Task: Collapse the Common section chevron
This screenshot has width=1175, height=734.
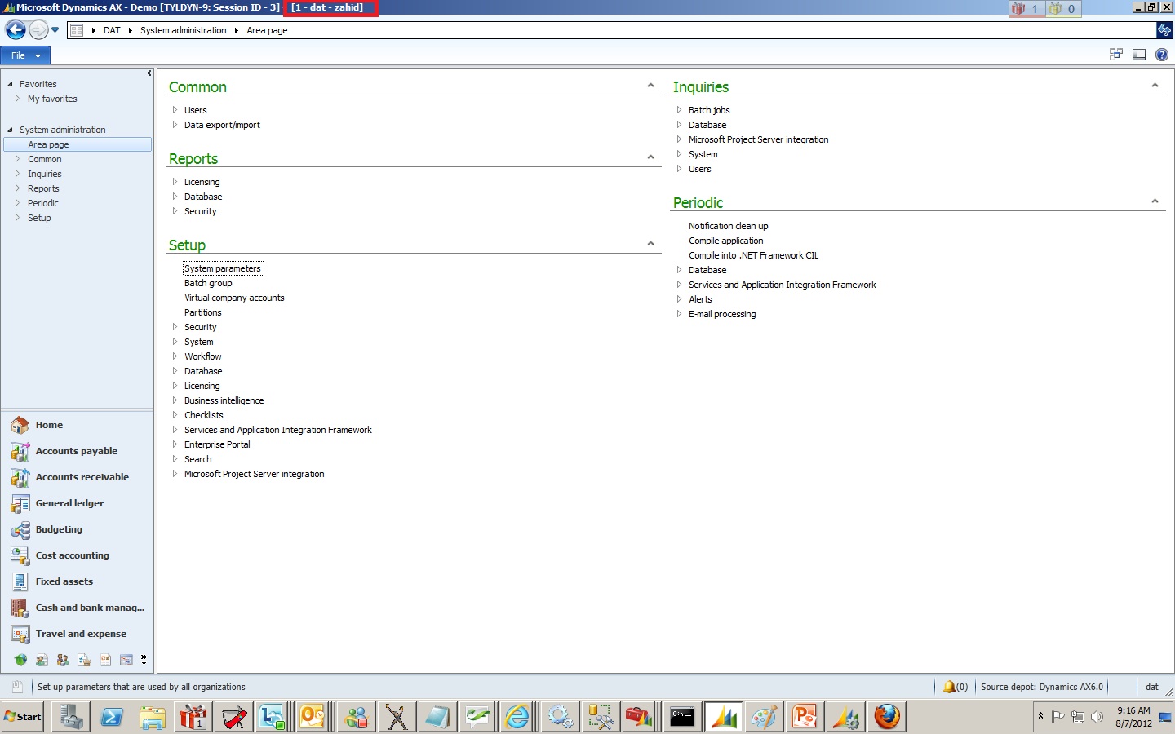Action: point(650,85)
